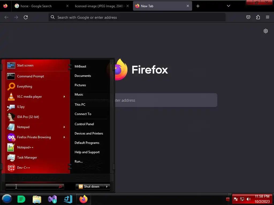This screenshot has height=205, width=274.
Task: Reload the current page
Action: click(26, 17)
